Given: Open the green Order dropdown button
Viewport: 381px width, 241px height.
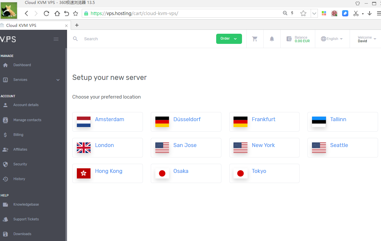Looking at the screenshot, I should click(229, 39).
